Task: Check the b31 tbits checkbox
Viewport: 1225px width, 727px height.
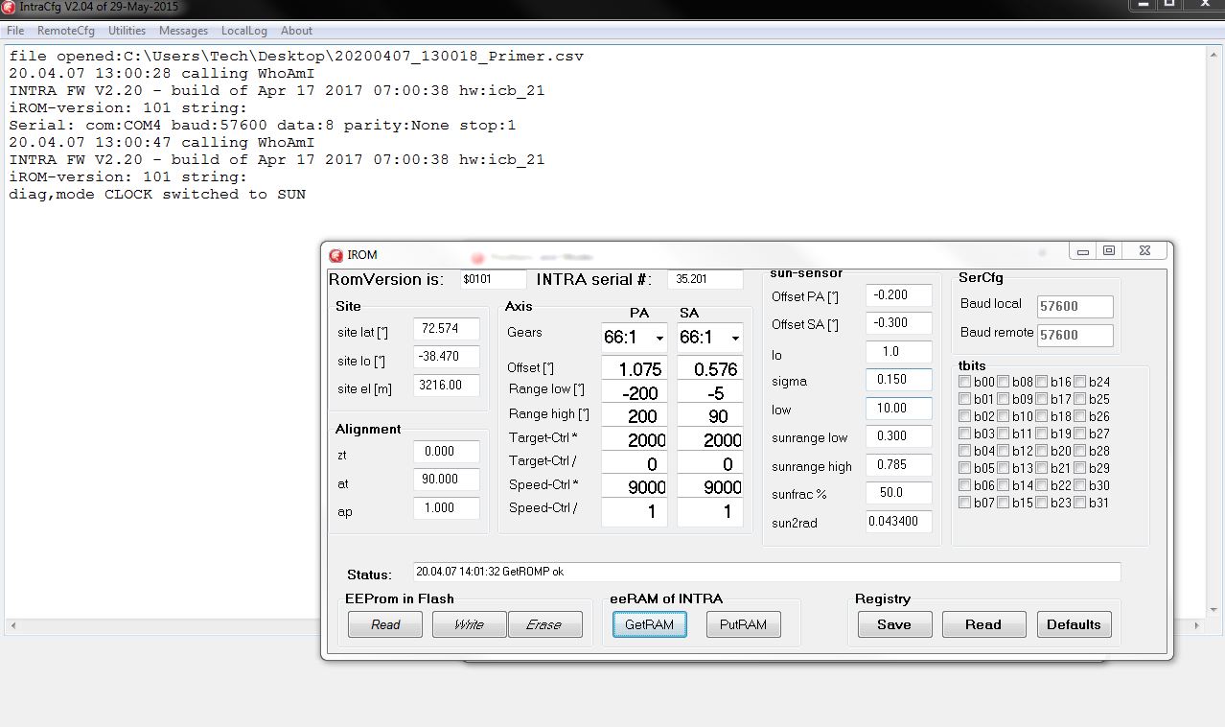Action: coord(1080,504)
